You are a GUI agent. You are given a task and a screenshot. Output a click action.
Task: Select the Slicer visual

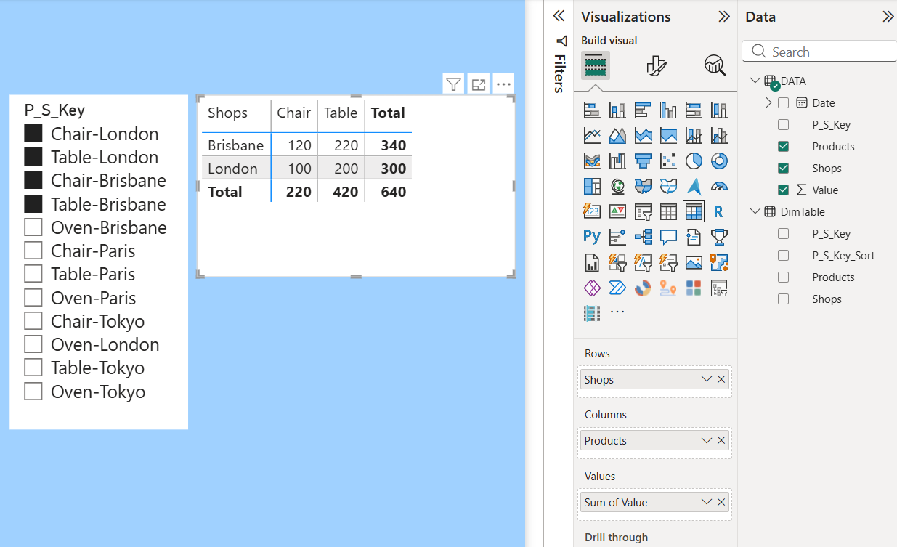point(643,211)
